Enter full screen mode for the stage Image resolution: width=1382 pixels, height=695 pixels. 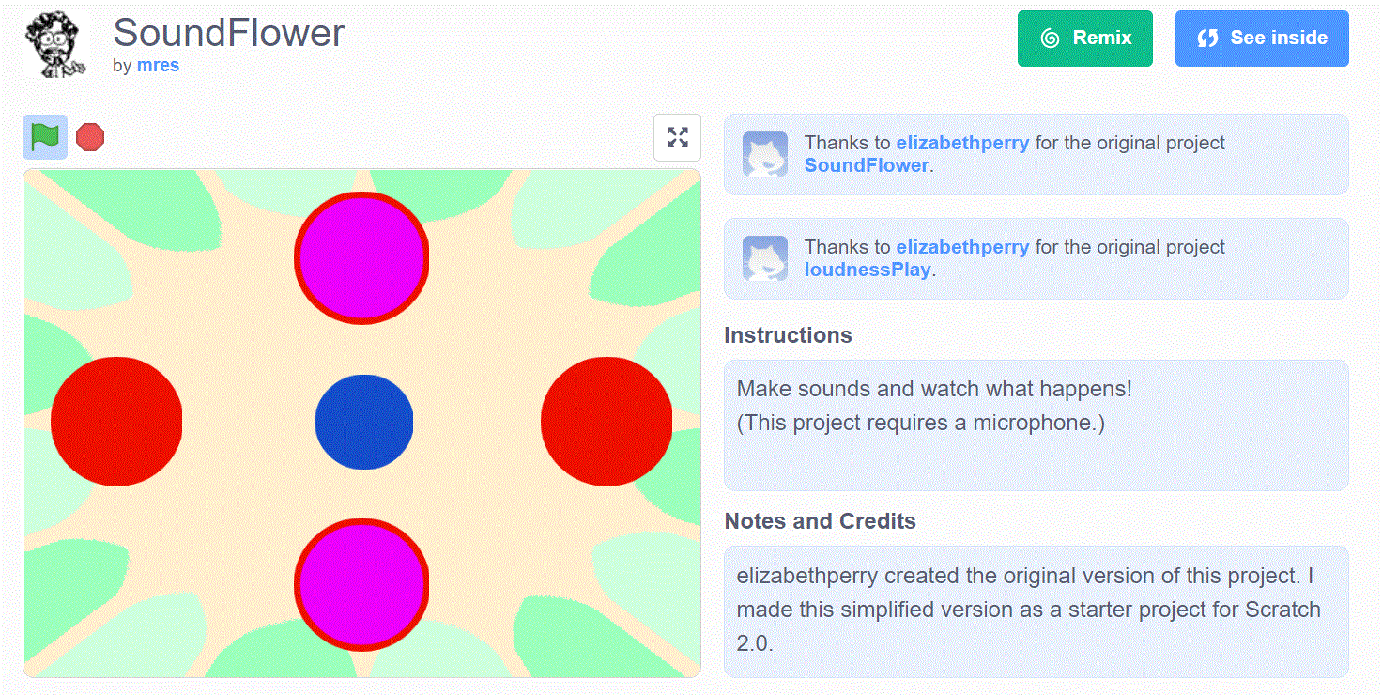click(x=677, y=137)
